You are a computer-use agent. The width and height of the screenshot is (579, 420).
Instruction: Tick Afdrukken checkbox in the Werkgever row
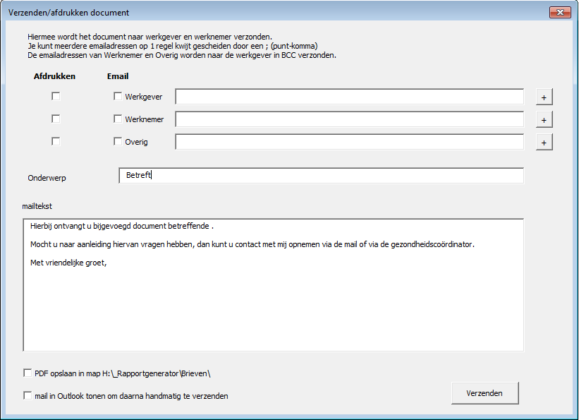coord(56,97)
